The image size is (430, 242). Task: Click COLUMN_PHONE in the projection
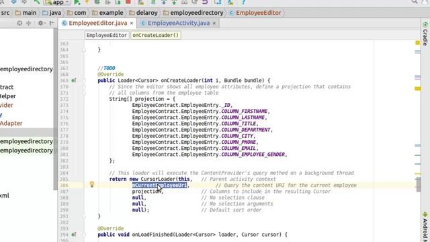[239, 142]
